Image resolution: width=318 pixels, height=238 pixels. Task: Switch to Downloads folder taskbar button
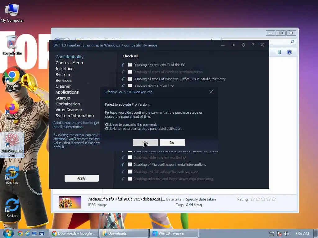click(x=124, y=233)
